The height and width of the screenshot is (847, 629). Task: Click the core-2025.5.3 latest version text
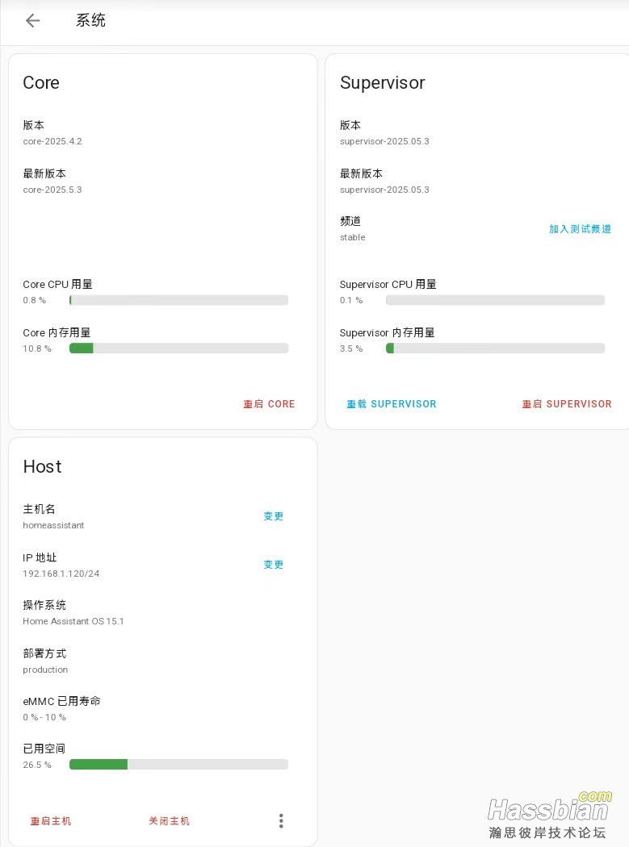(52, 190)
